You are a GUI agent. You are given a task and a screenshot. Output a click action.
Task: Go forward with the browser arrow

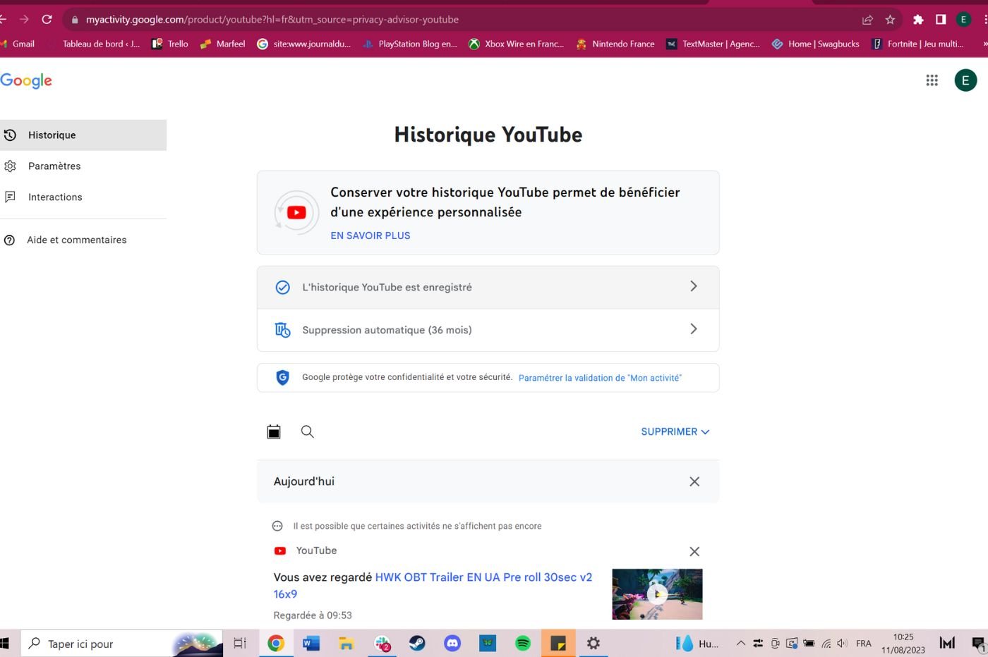(24, 19)
